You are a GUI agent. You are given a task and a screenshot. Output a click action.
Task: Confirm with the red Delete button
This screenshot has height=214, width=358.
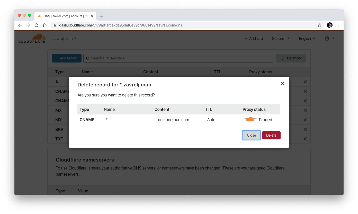pyautogui.click(x=271, y=135)
